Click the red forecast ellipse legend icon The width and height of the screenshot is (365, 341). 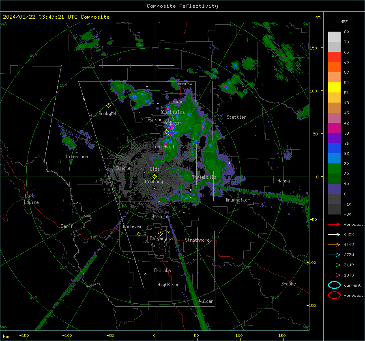coord(334,295)
